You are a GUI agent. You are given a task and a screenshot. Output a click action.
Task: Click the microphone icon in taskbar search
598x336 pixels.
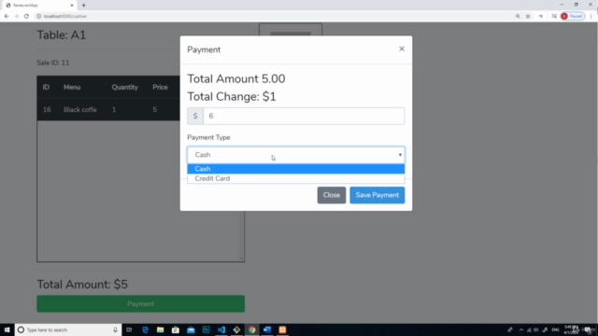(x=115, y=329)
